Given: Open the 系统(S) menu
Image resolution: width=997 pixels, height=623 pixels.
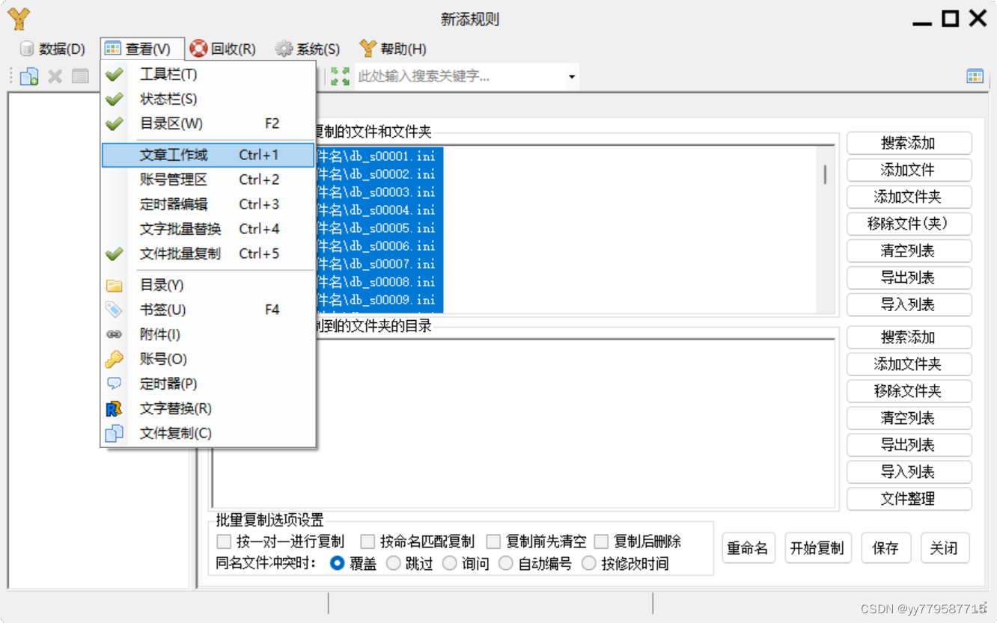Looking at the screenshot, I should pos(308,49).
